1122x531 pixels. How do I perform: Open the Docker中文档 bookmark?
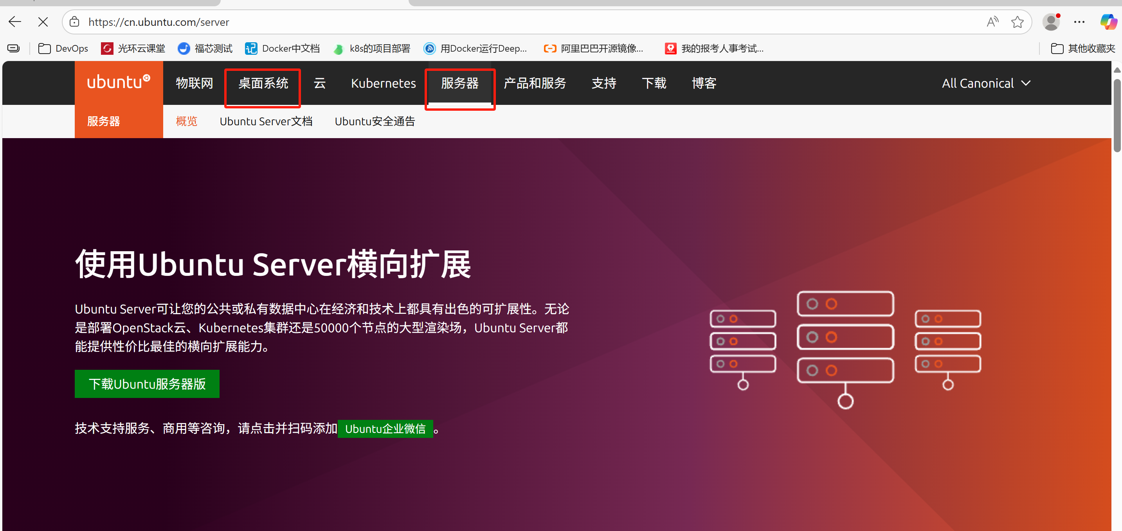[x=282, y=49]
